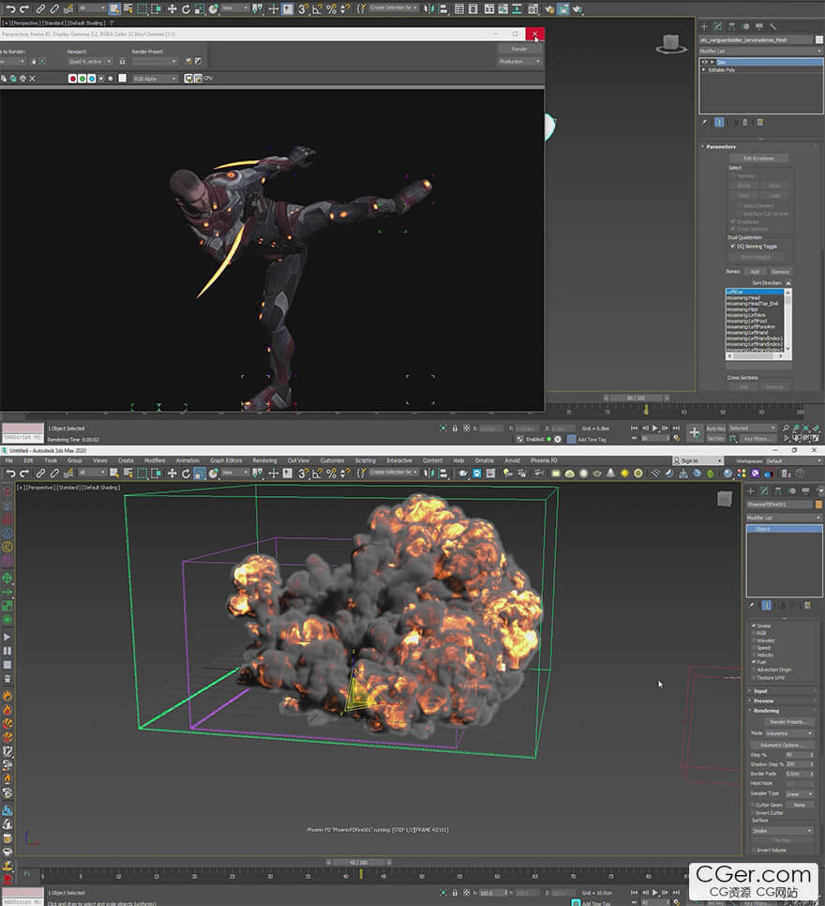Enable Cutter Geom checkbox
The height and width of the screenshot is (906, 825).
(753, 805)
